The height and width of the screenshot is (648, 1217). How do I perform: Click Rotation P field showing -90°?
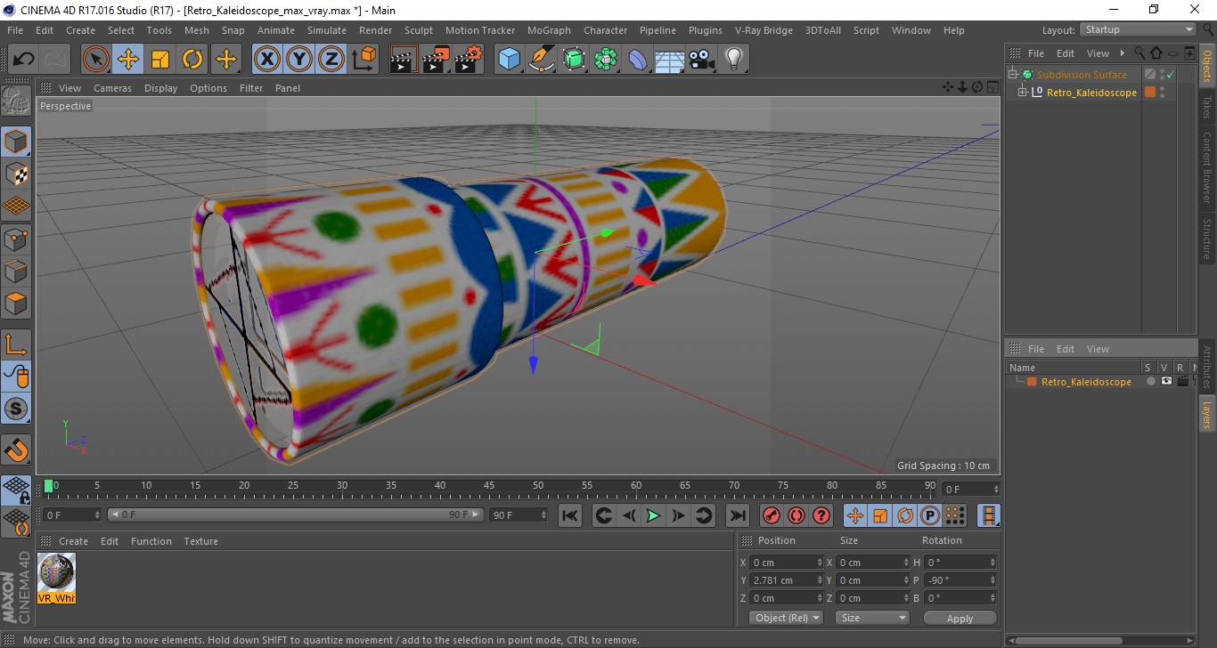960,580
